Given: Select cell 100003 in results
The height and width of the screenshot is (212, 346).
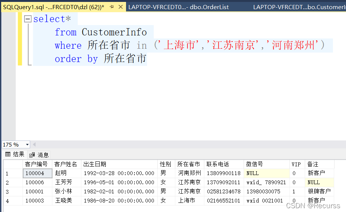Looking at the screenshot, I should (x=37, y=201).
